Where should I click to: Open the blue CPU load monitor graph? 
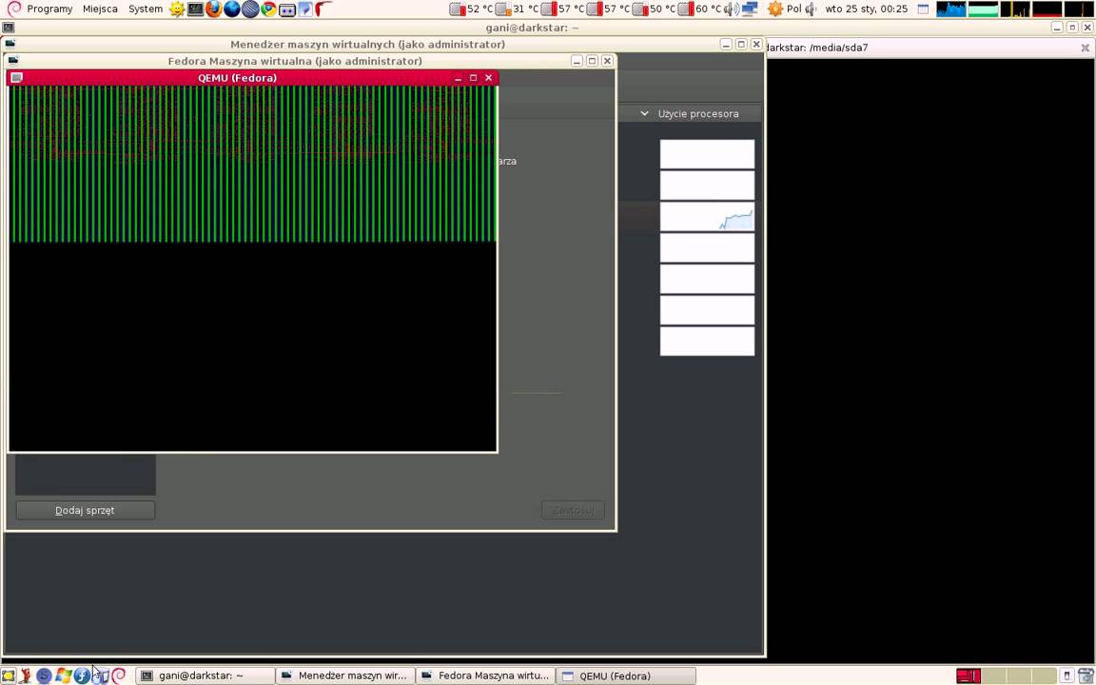pyautogui.click(x=950, y=10)
